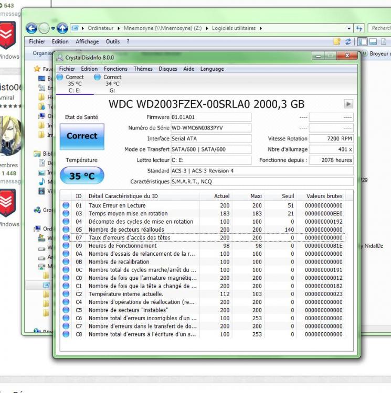Open the address bar history dropdown
This screenshot has width=391, height=393.
pyautogui.click(x=349, y=28)
